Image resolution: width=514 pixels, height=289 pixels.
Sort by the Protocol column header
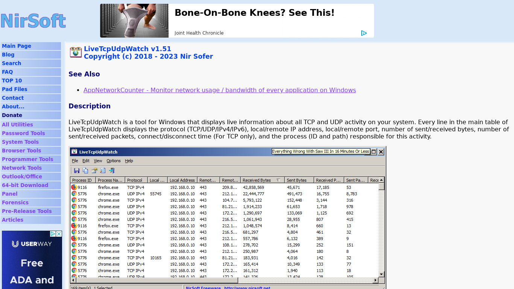136,180
